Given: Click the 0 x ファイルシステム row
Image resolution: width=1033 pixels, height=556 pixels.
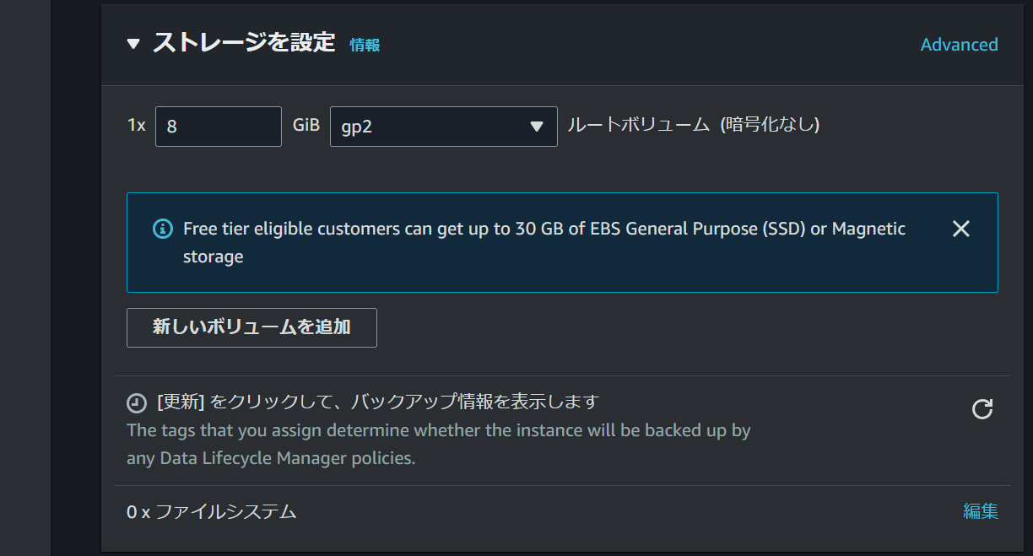Looking at the screenshot, I should click(x=211, y=511).
